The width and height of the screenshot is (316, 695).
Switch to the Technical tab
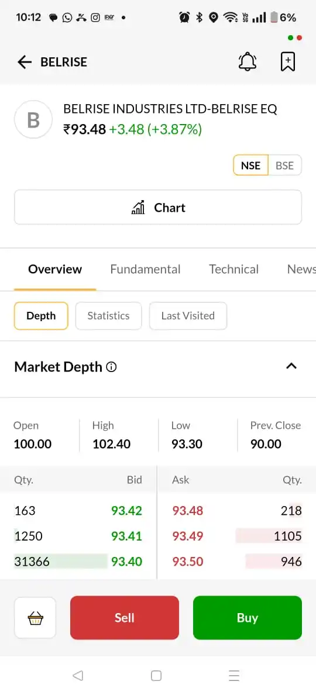tap(233, 269)
